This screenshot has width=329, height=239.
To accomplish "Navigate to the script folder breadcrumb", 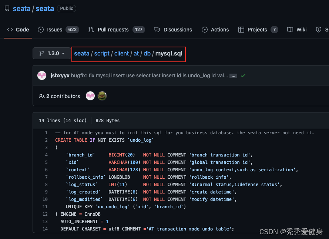I will tap(102, 53).
